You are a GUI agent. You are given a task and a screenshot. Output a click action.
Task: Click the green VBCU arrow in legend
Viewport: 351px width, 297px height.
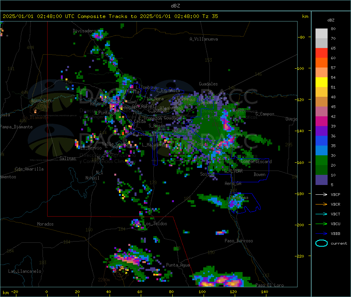click(x=321, y=224)
